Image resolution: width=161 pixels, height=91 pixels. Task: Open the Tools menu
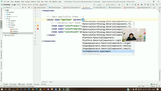46,2
